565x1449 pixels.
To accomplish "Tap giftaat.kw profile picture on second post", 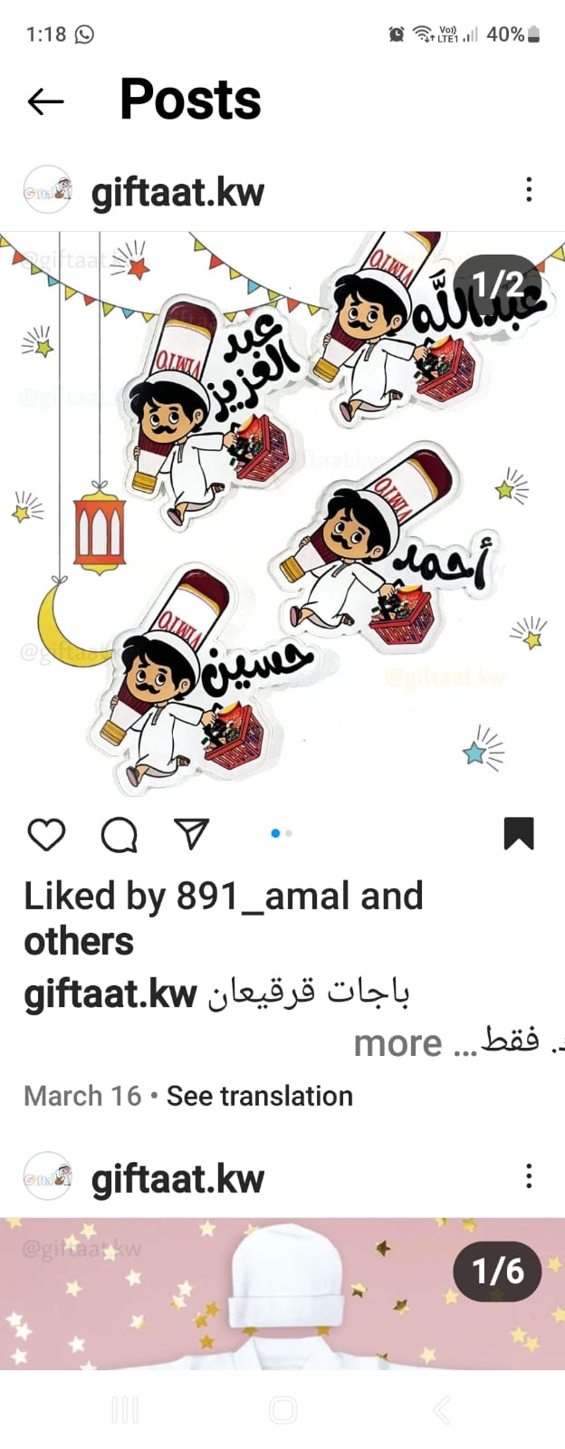I will click(47, 1176).
